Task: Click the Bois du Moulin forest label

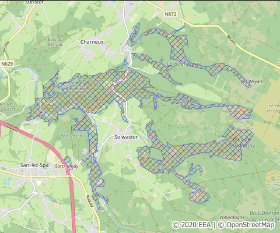Action: pos(55,42)
